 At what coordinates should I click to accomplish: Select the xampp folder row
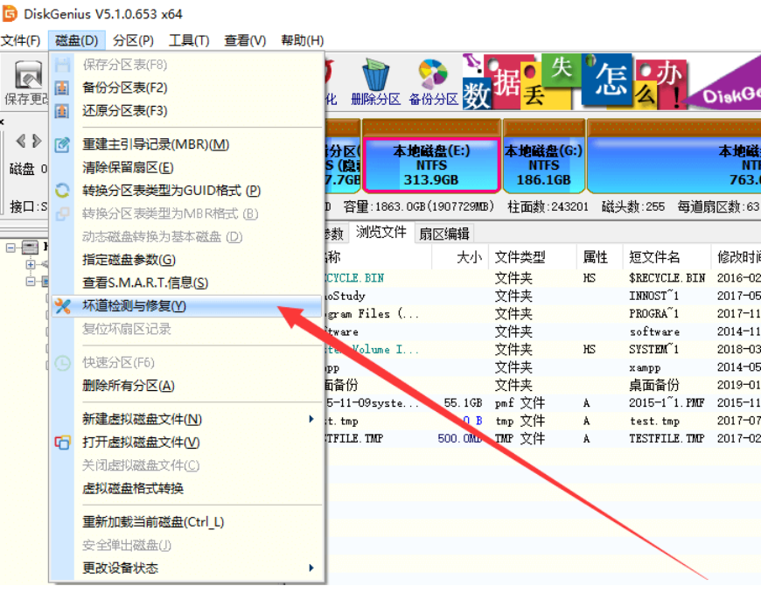point(542,367)
